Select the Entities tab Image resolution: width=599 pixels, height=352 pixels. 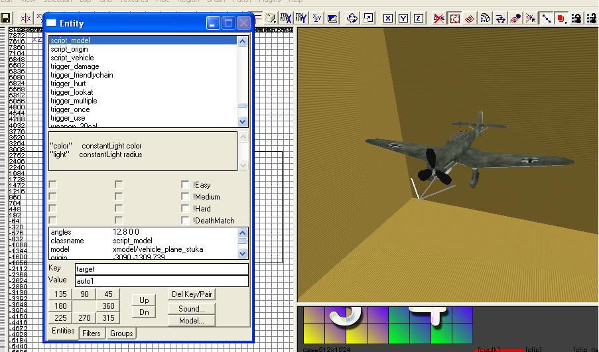[63, 331]
